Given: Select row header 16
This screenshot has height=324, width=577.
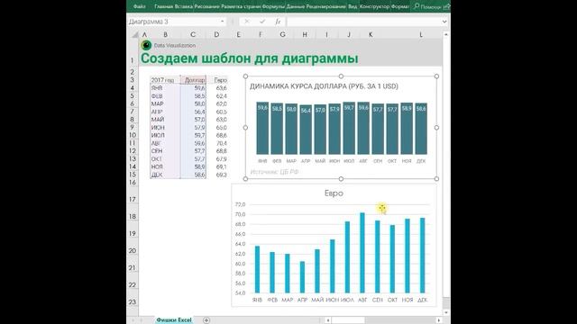Looking at the screenshot, I should (x=133, y=183).
